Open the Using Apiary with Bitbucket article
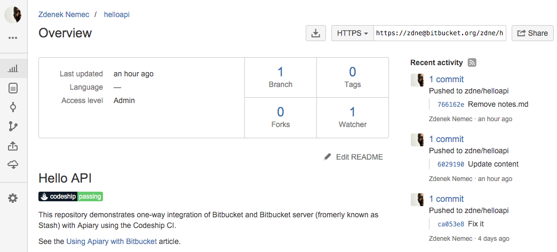This screenshot has height=252, width=557. (112, 241)
